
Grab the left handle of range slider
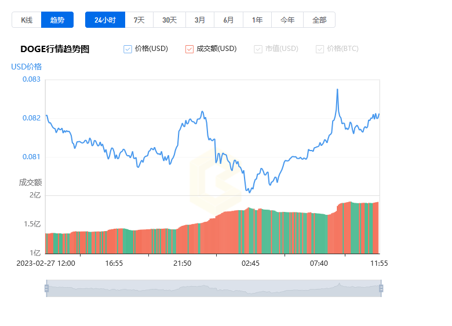click(47, 288)
